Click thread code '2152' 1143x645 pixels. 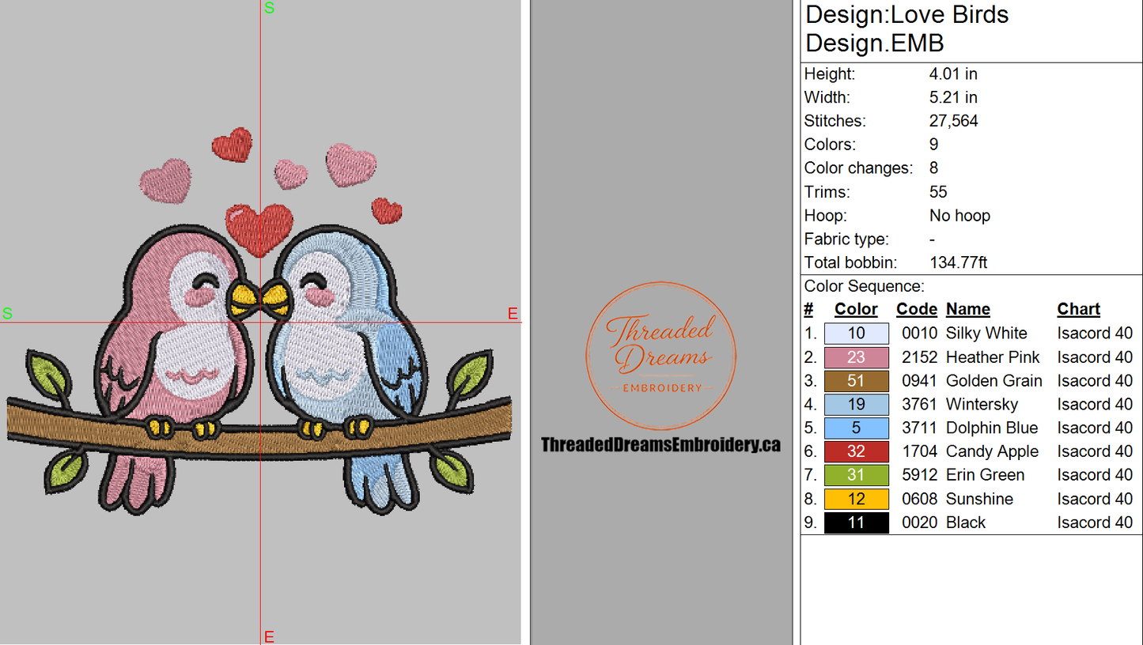(x=919, y=357)
